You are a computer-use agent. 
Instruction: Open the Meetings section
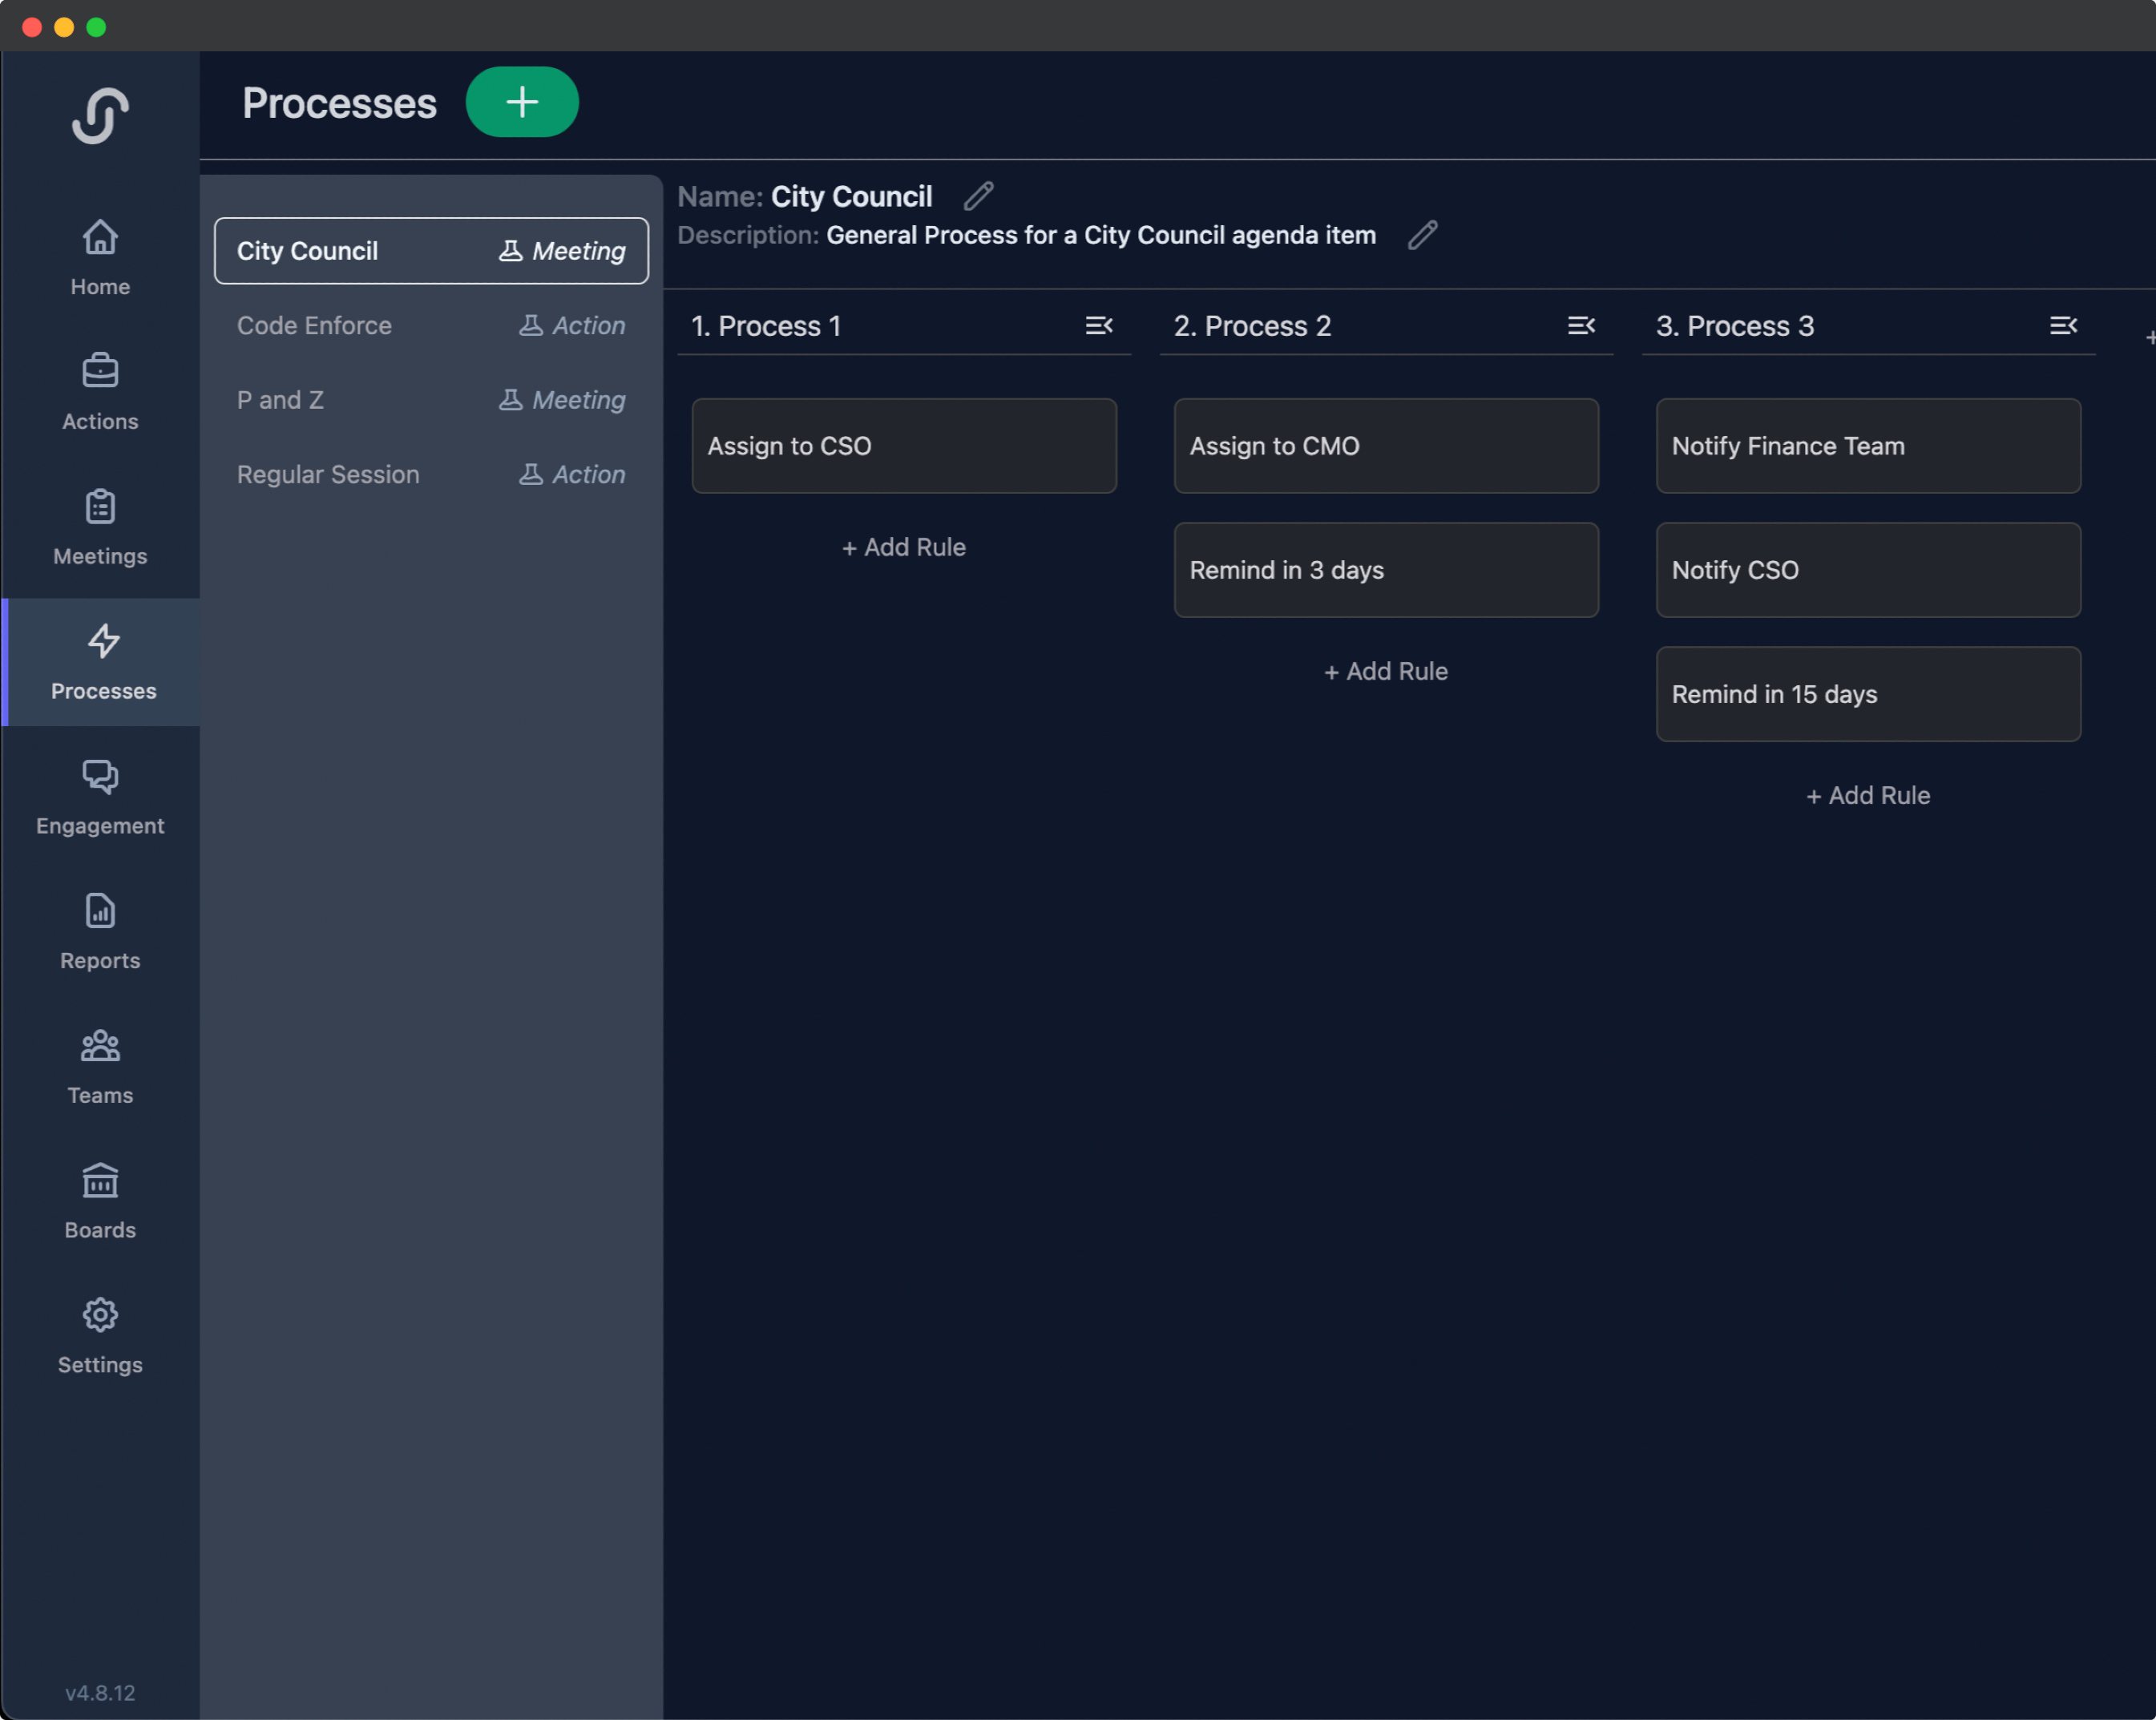pos(100,527)
